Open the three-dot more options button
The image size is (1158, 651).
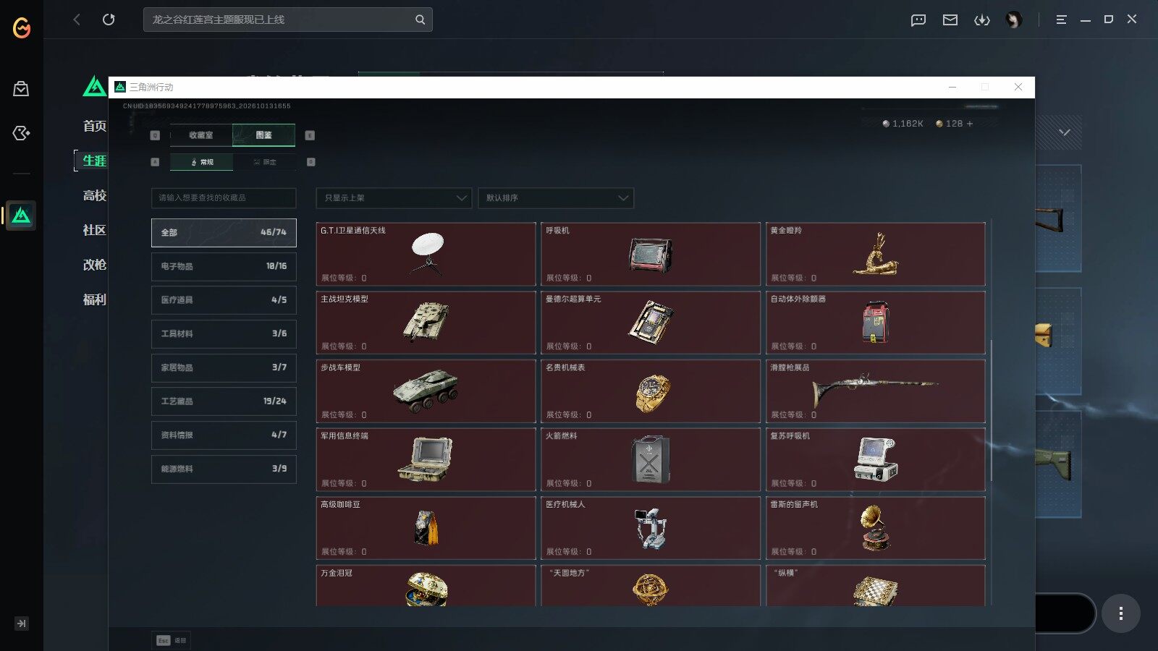coord(1121,613)
